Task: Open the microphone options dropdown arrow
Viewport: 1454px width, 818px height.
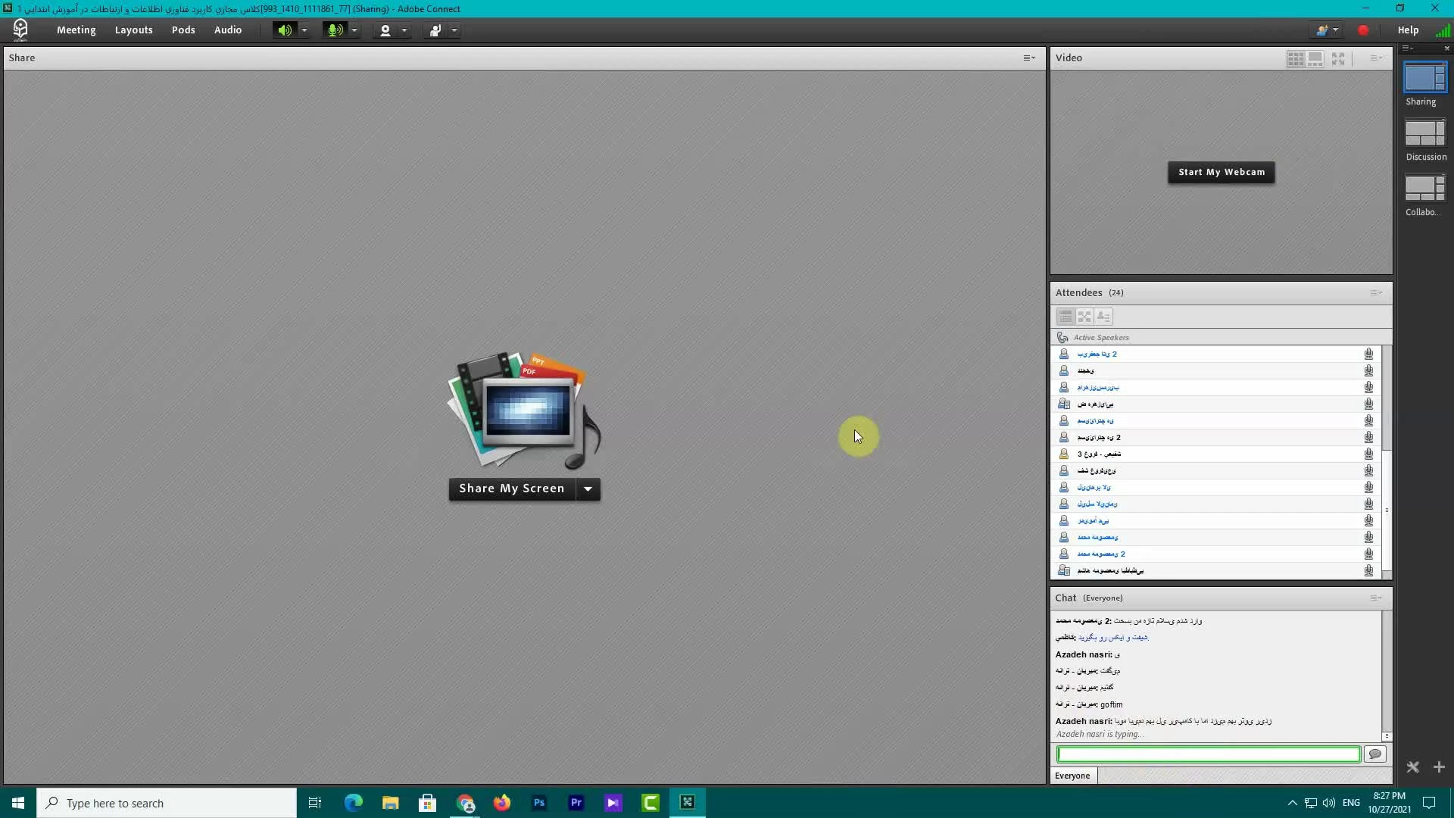Action: 354,30
